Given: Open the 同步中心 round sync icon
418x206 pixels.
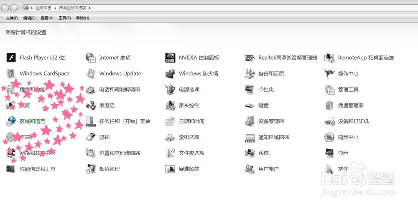Looking at the screenshot, I should 329,137.
